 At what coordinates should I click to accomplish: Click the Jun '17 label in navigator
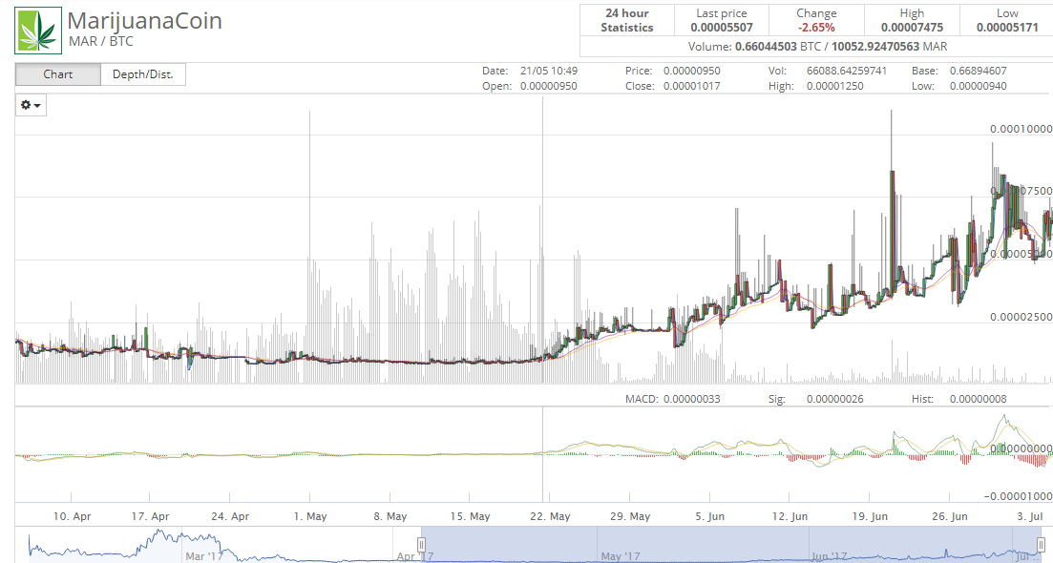click(x=830, y=555)
